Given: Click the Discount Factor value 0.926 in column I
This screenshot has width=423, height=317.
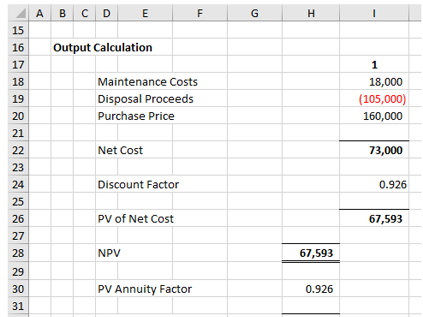Looking at the screenshot, I should [392, 185].
